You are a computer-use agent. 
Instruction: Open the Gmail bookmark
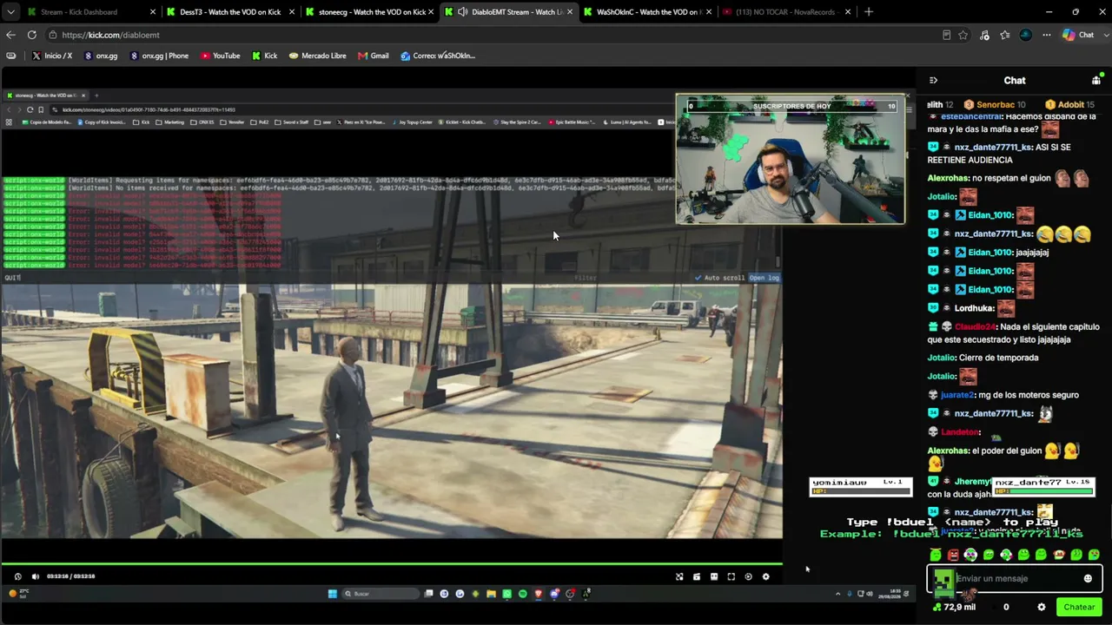[x=373, y=56]
